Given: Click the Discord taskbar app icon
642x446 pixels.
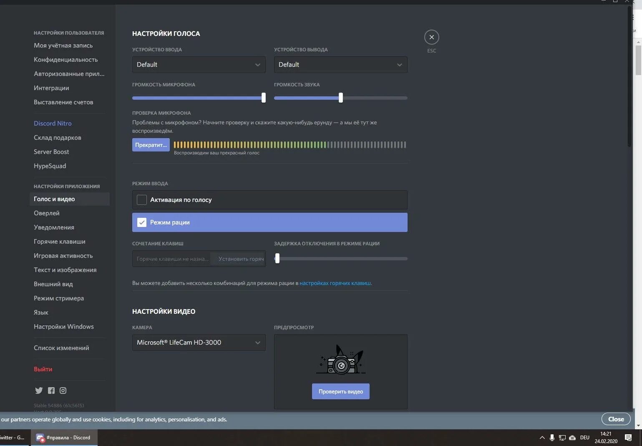Looking at the screenshot, I should coord(40,438).
